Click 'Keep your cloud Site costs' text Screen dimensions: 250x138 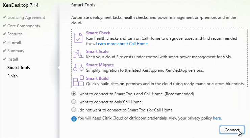(x=159, y=57)
